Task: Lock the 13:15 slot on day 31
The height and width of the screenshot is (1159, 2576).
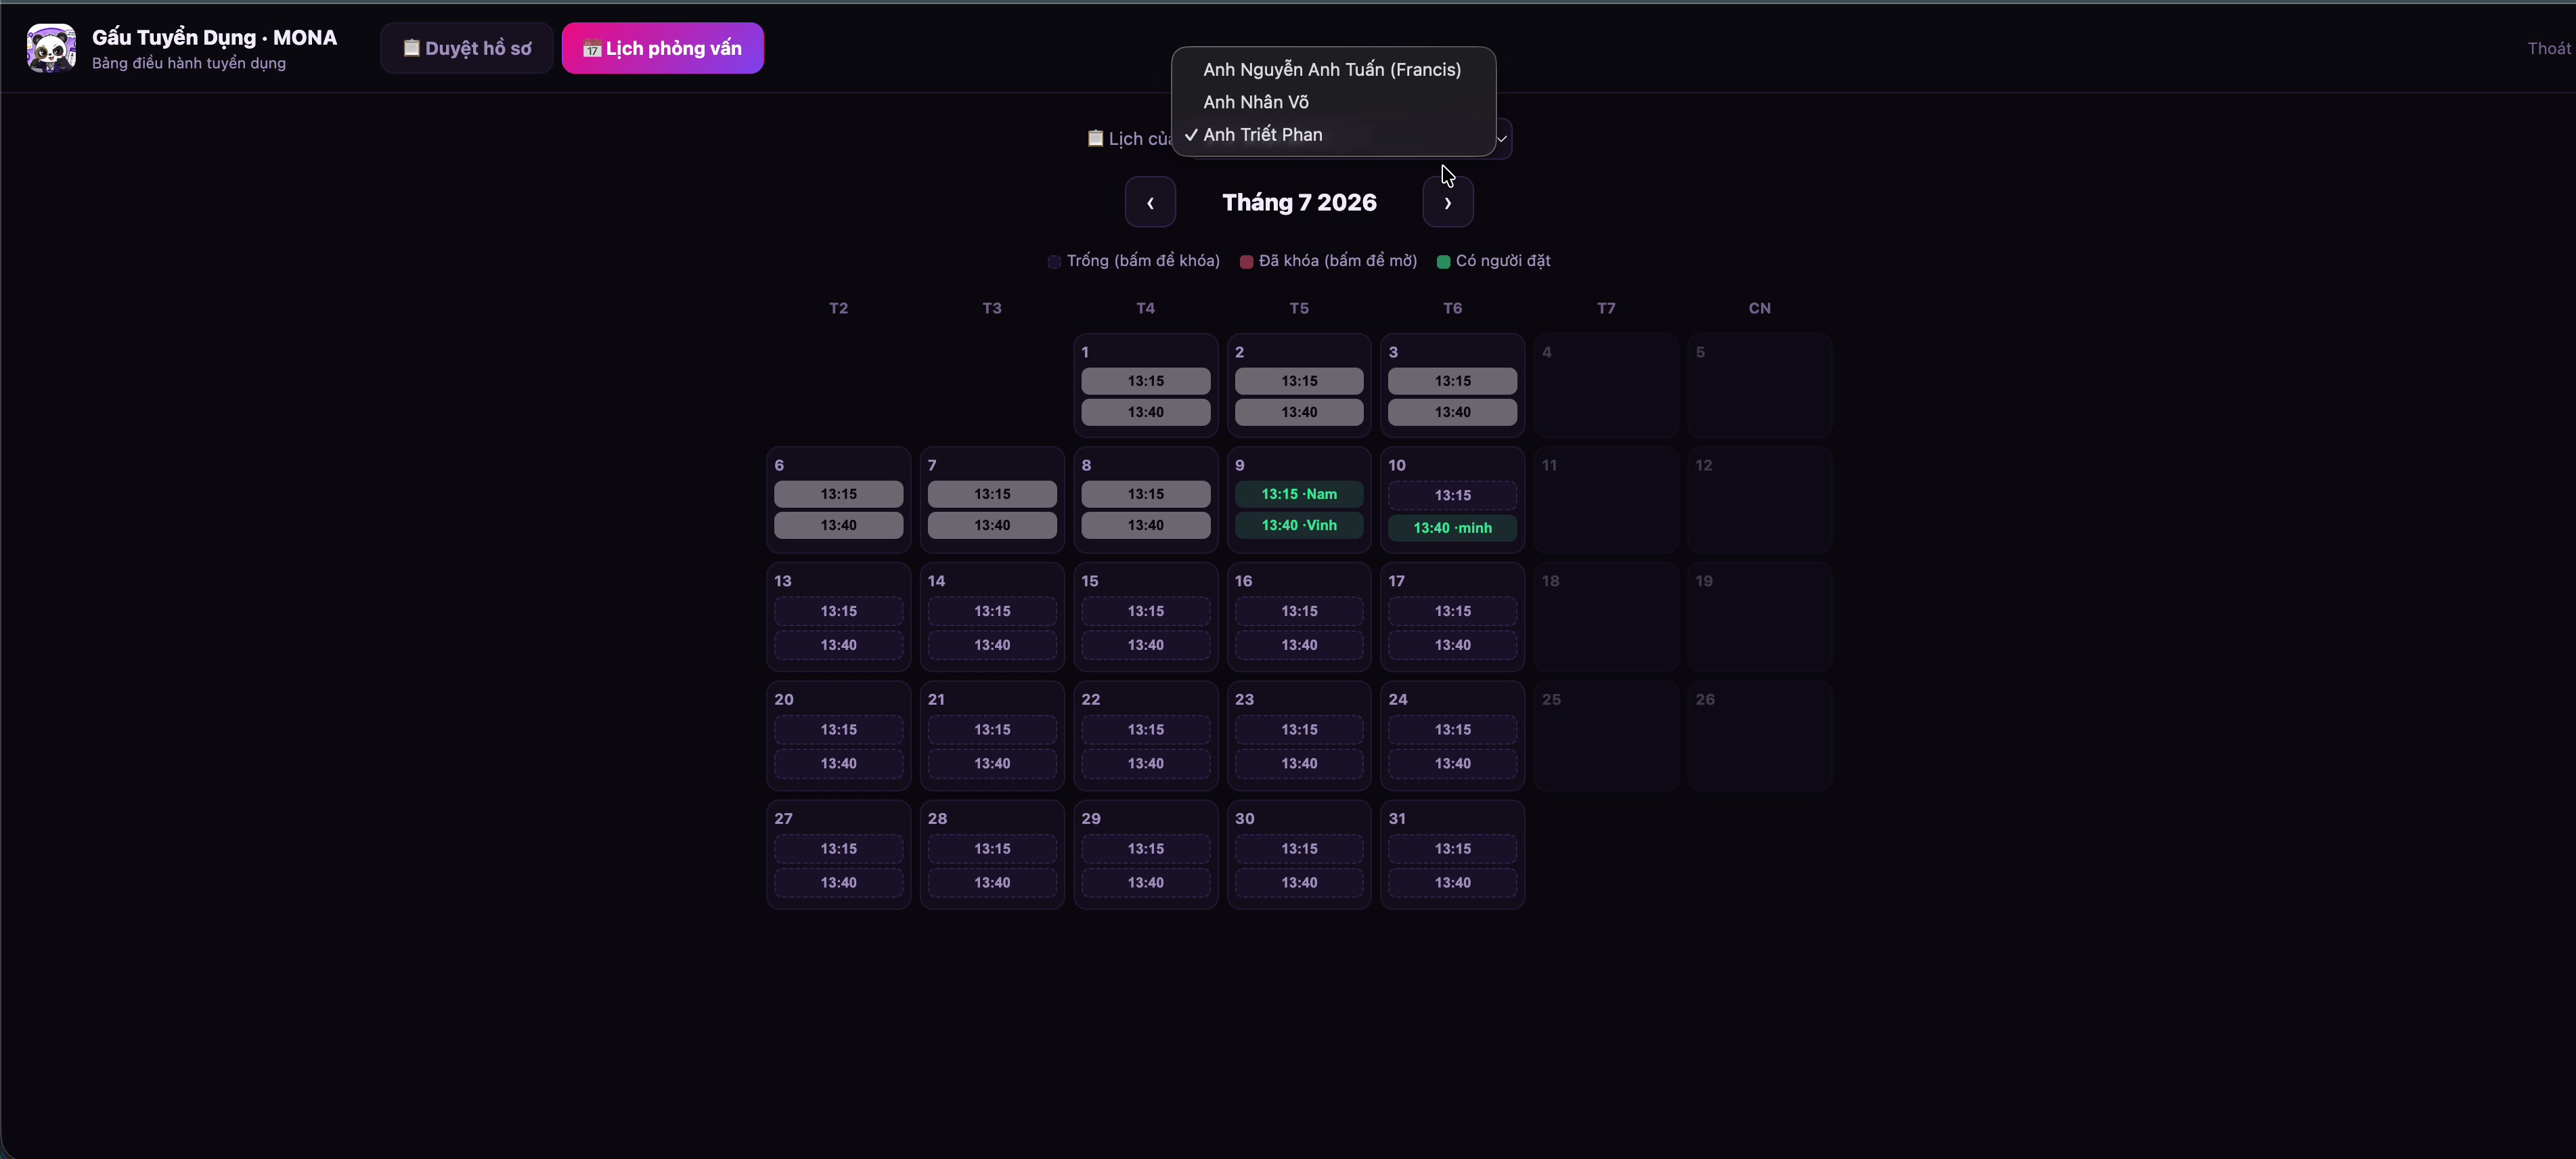Action: coord(1452,849)
